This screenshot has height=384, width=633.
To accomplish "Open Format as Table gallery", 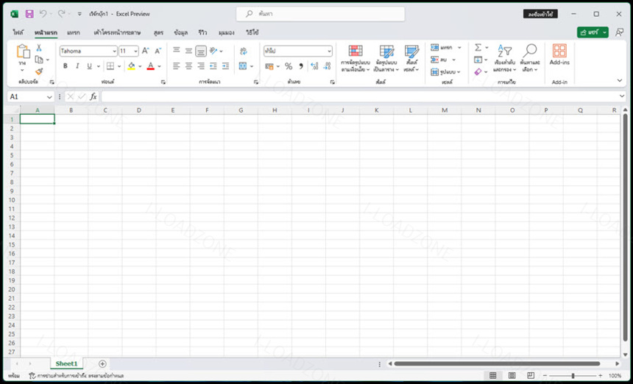I will point(386,59).
